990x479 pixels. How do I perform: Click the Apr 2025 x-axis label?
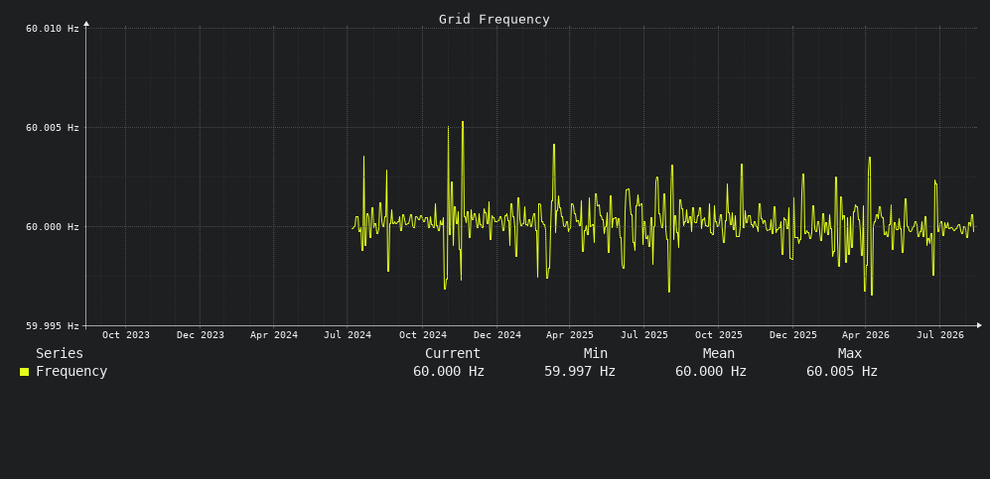(570, 334)
